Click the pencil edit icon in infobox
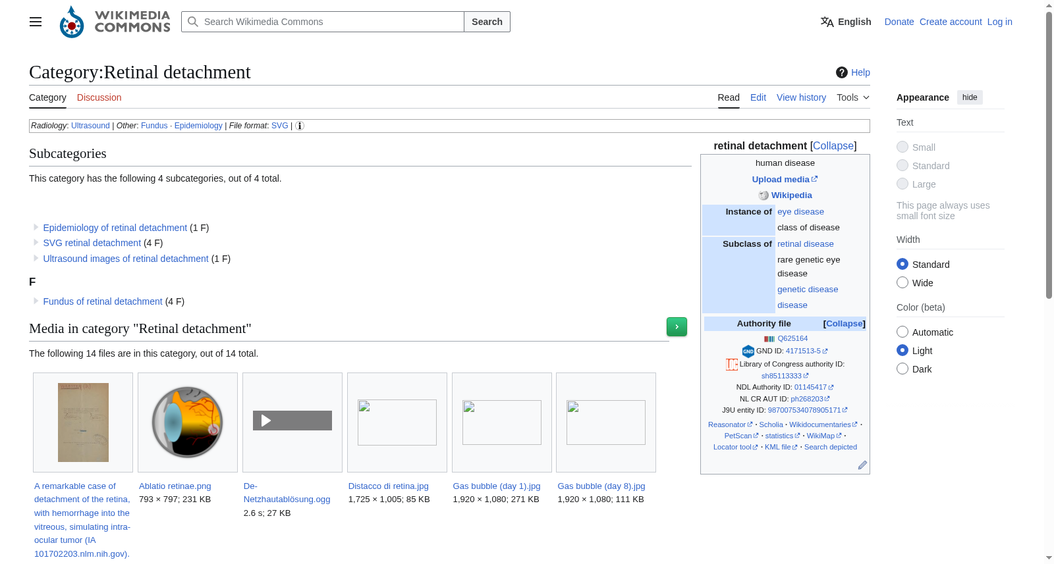The height and width of the screenshot is (564, 1054). (x=862, y=465)
